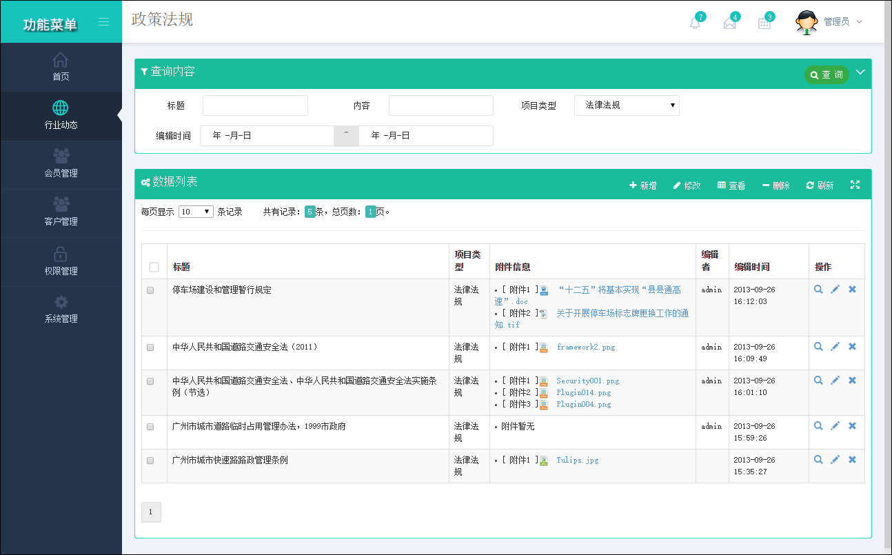
Task: Click the 刷新 refresh toolbar button
Action: [x=820, y=185]
